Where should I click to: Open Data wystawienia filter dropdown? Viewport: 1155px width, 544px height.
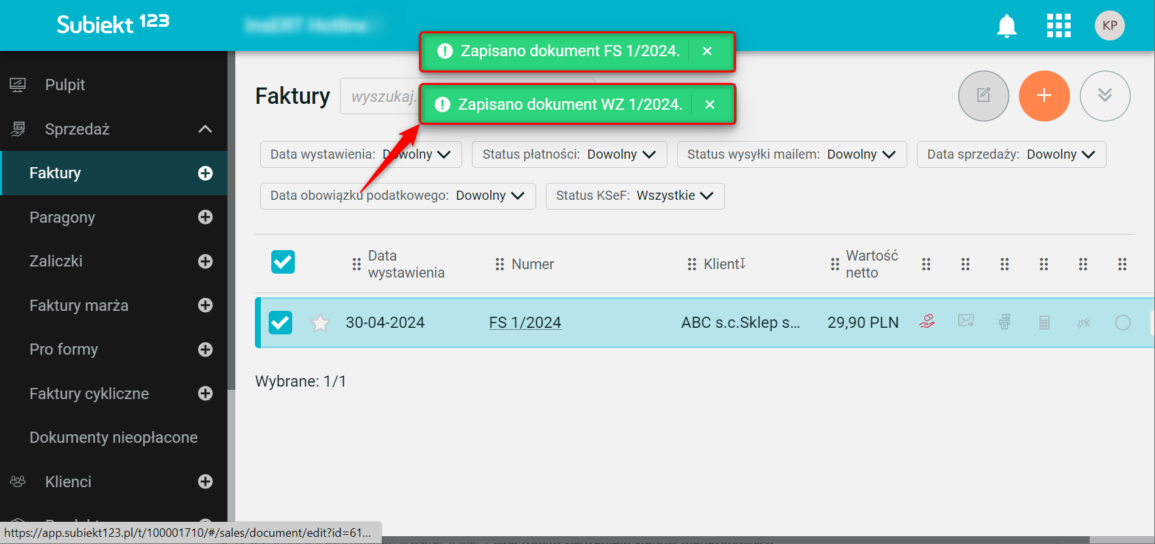click(361, 155)
